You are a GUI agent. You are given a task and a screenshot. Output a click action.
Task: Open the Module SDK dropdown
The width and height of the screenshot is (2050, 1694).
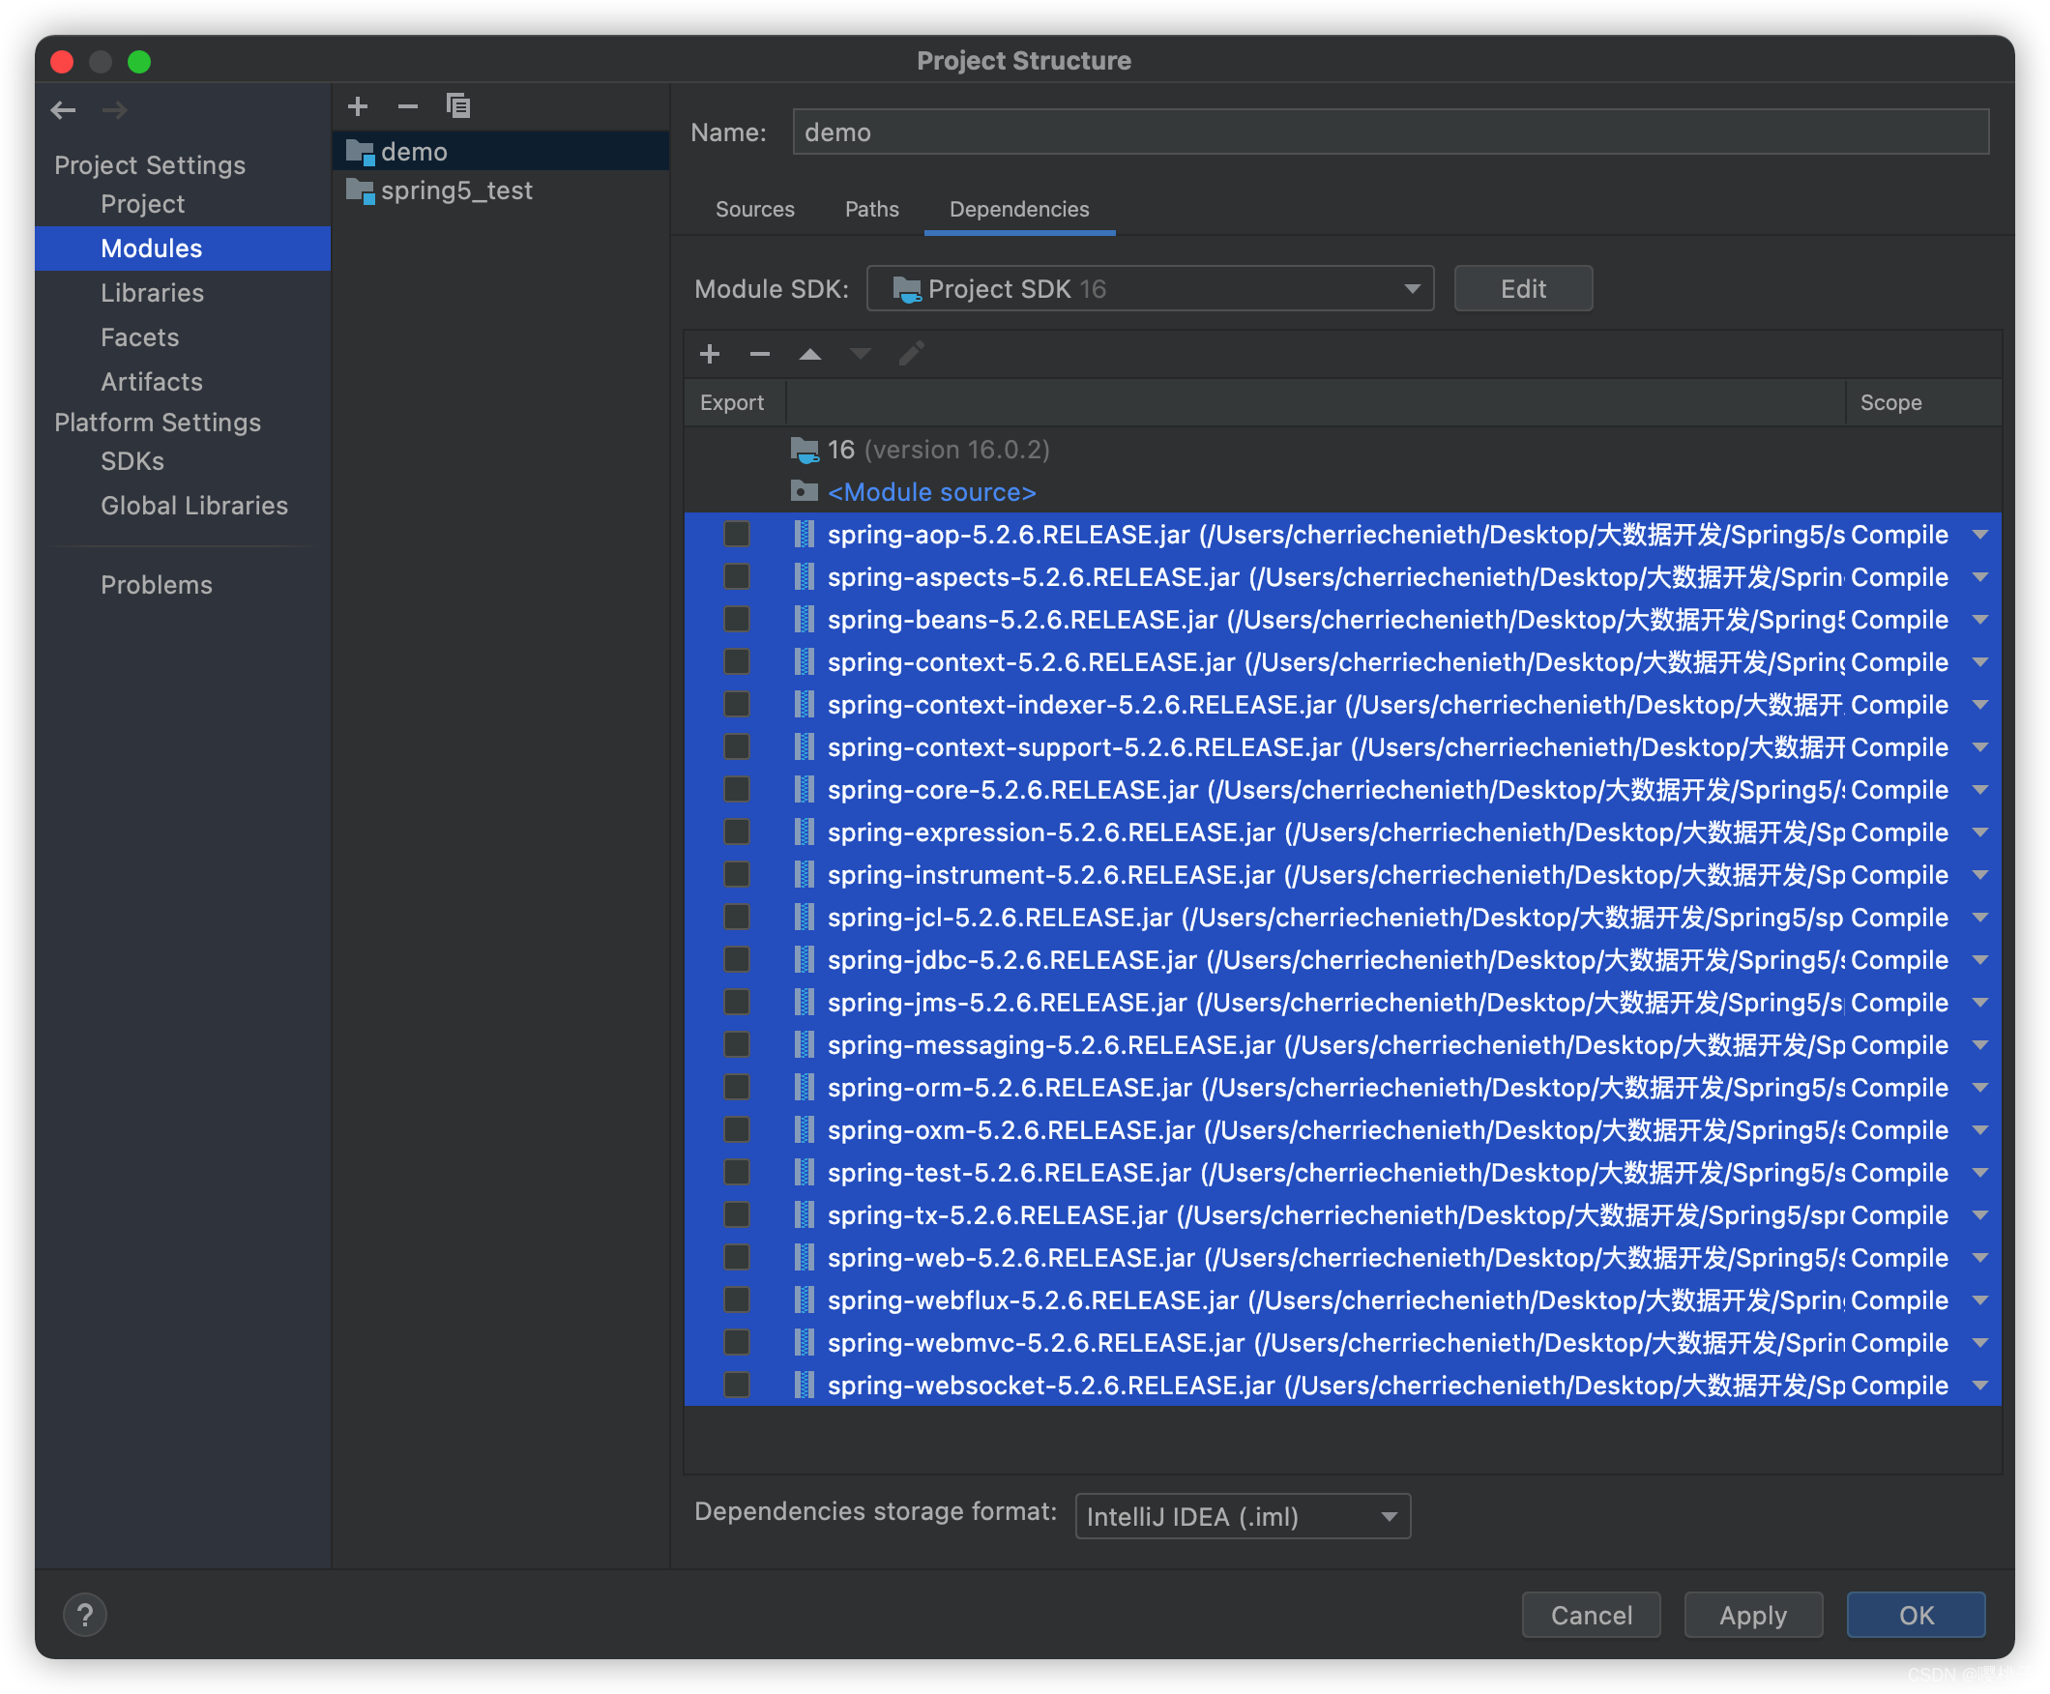tap(1151, 289)
